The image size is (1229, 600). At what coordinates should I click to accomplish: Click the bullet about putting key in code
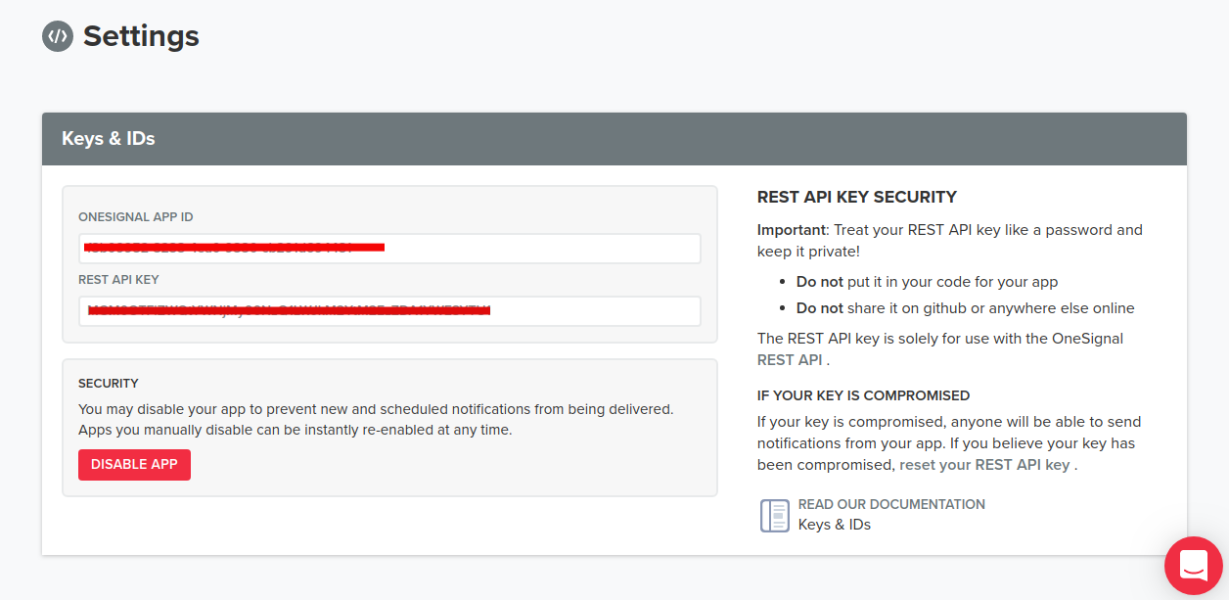tap(928, 281)
